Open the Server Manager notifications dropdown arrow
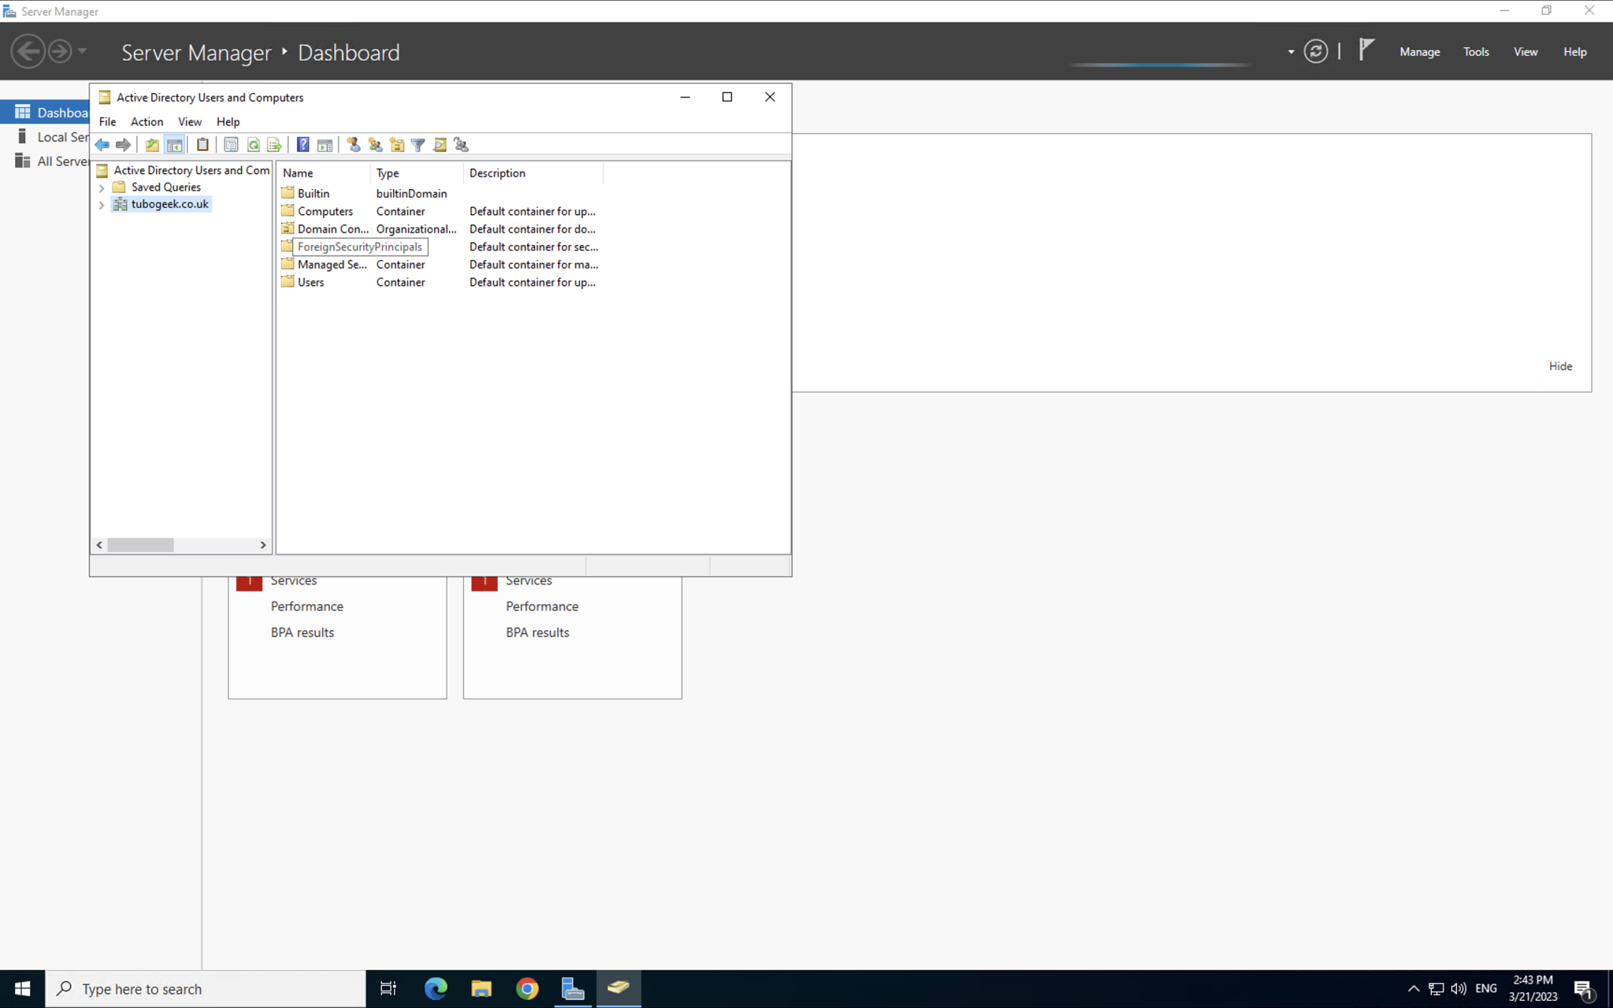The image size is (1613, 1008). [1291, 52]
